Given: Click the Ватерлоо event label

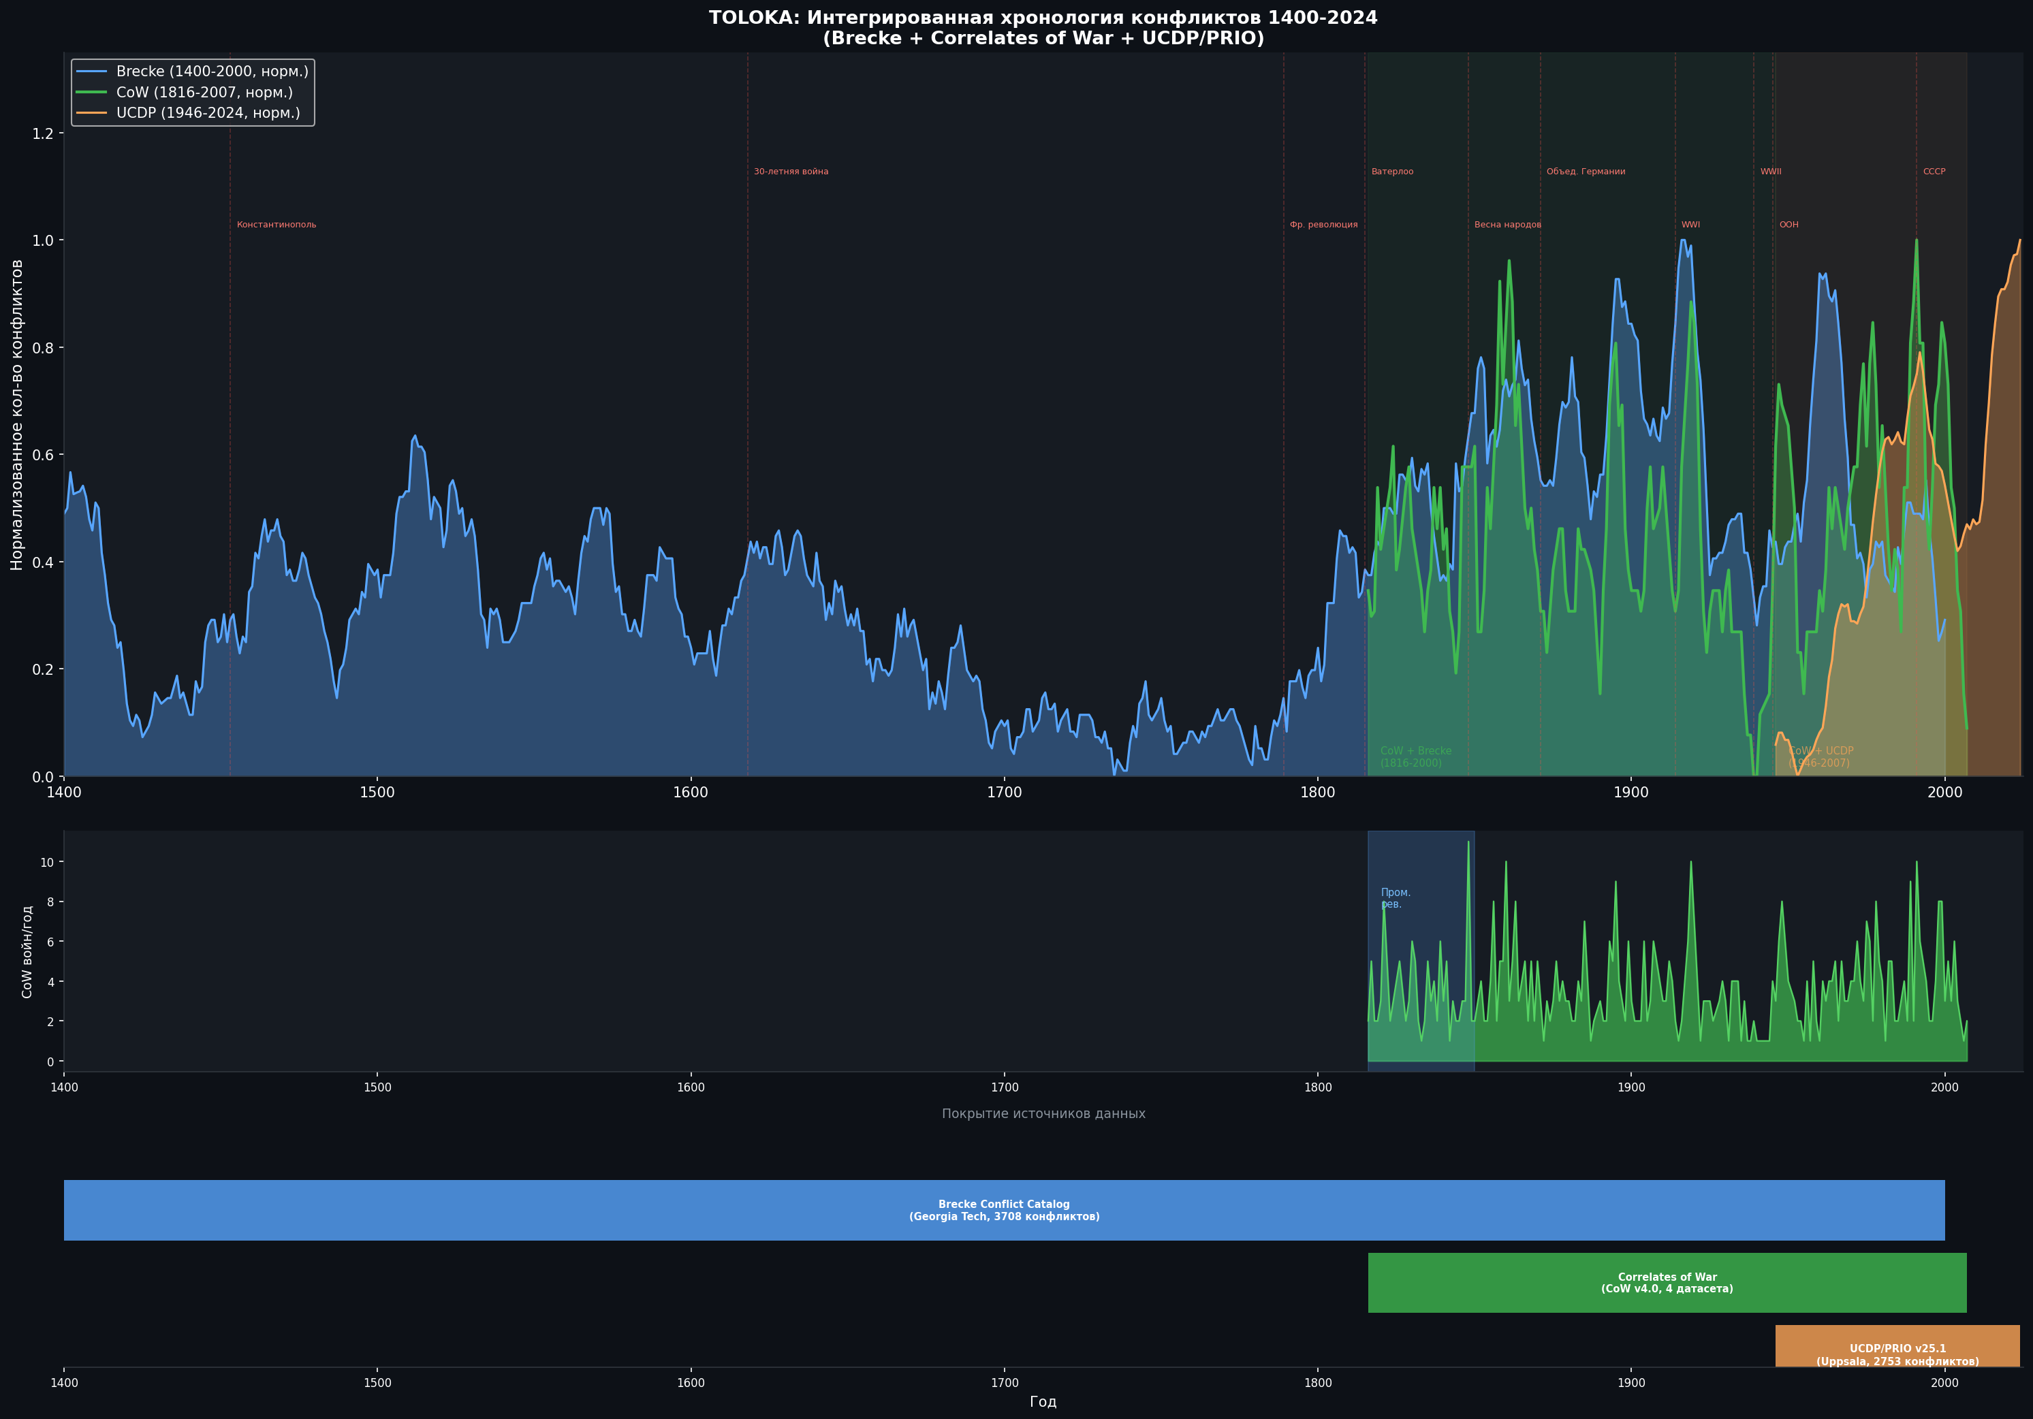Looking at the screenshot, I should click(1392, 172).
